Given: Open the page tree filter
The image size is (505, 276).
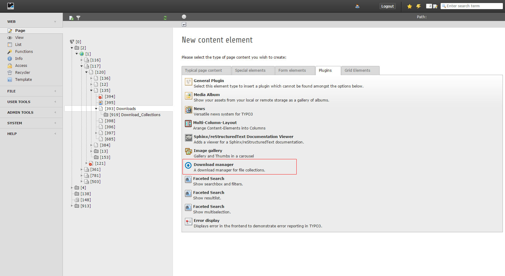Looking at the screenshot, I should click(78, 18).
